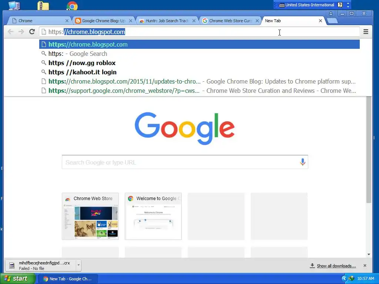Open the My Computer desktop icon
The width and height of the screenshot is (379, 284).
point(14,5)
